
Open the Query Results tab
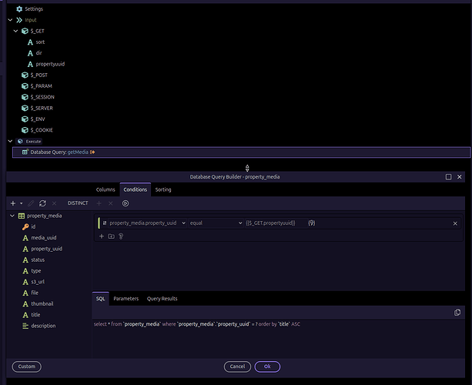click(162, 298)
